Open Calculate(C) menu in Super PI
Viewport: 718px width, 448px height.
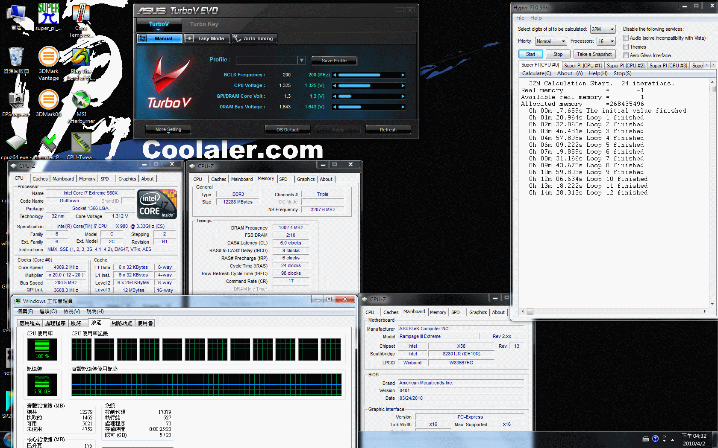(x=536, y=73)
